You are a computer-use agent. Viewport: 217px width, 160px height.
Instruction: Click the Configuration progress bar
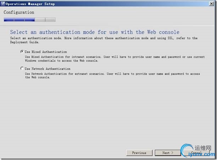click(x=30, y=20)
